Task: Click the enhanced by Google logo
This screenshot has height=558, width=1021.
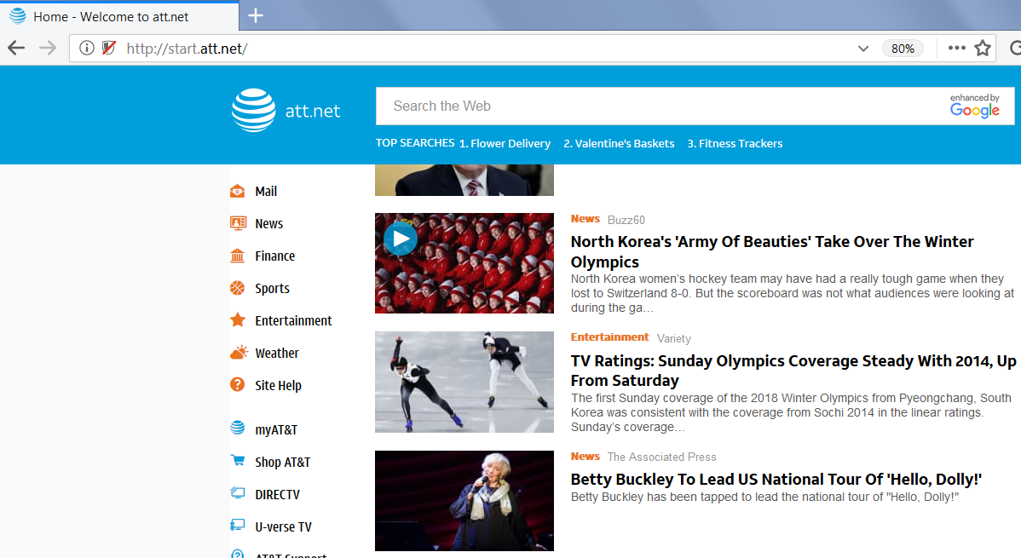Action: [x=975, y=106]
